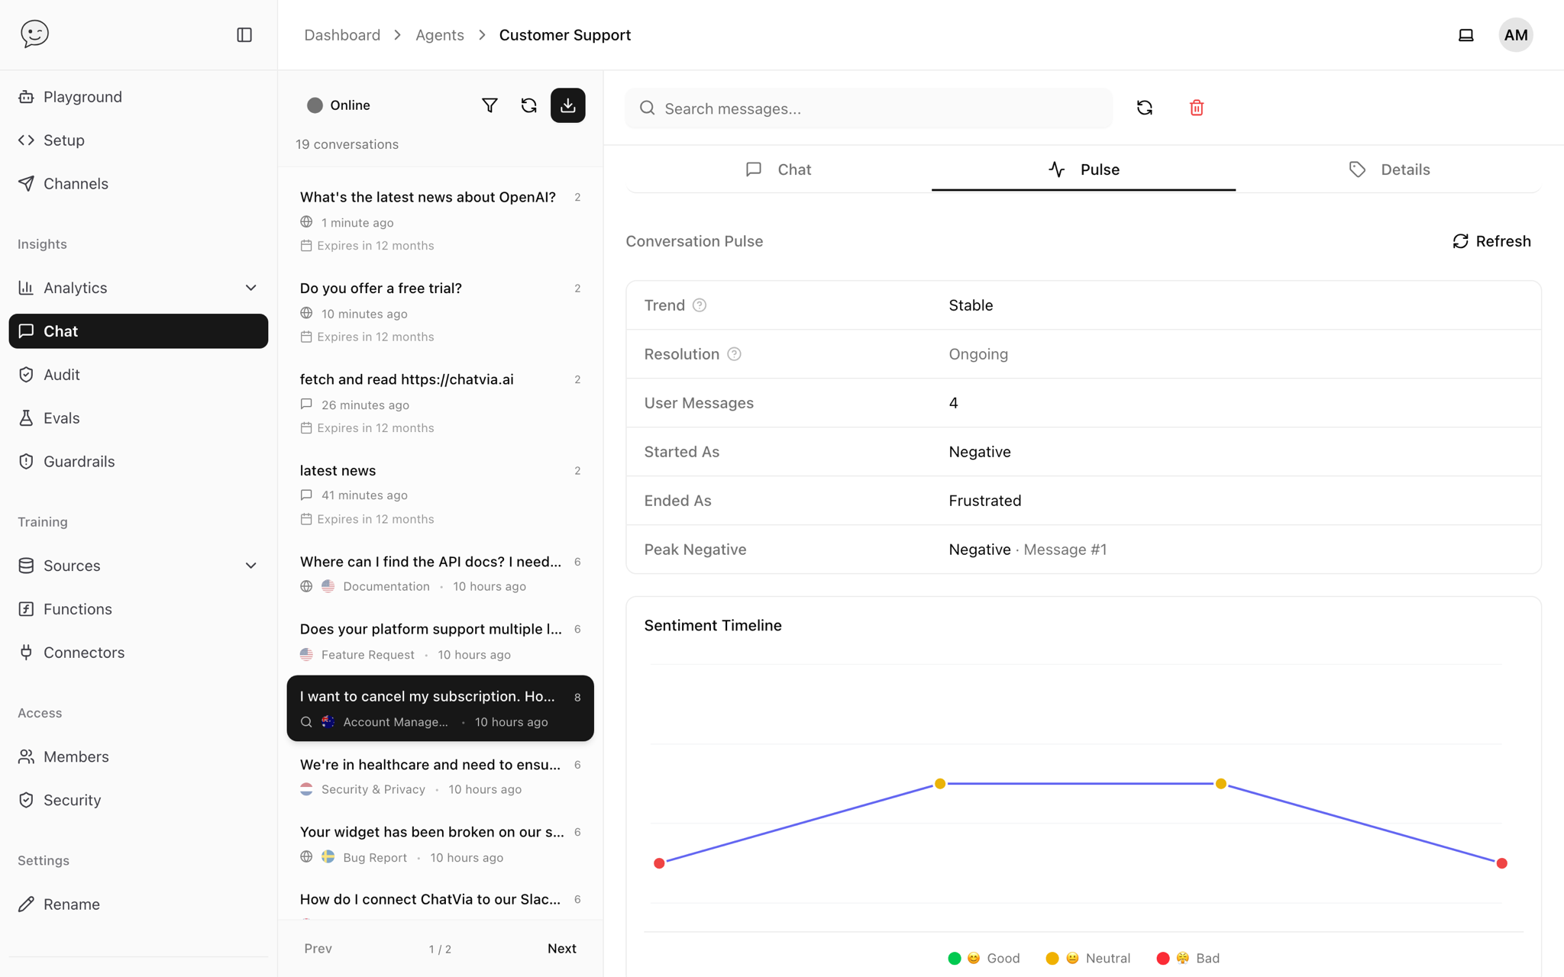Viewport: 1564px width, 977px height.
Task: Click the Customer Support breadcrumb
Action: [565, 35]
